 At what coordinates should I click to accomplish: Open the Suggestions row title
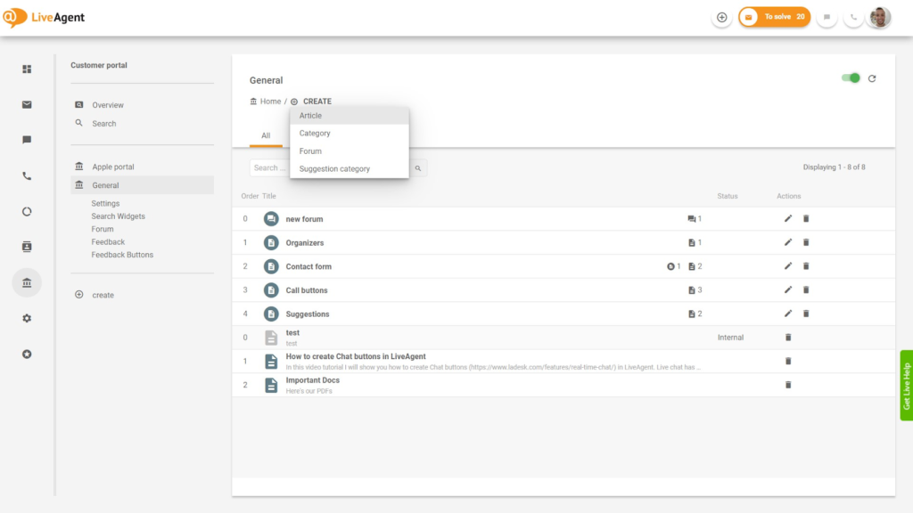[308, 314]
